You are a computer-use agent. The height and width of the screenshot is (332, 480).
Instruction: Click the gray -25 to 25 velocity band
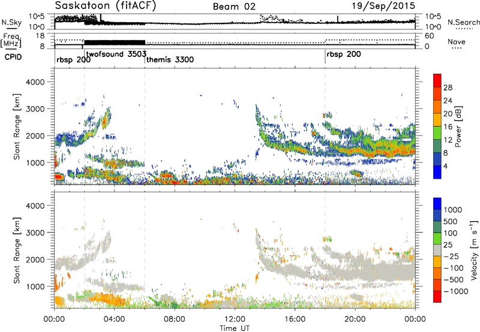click(437, 250)
